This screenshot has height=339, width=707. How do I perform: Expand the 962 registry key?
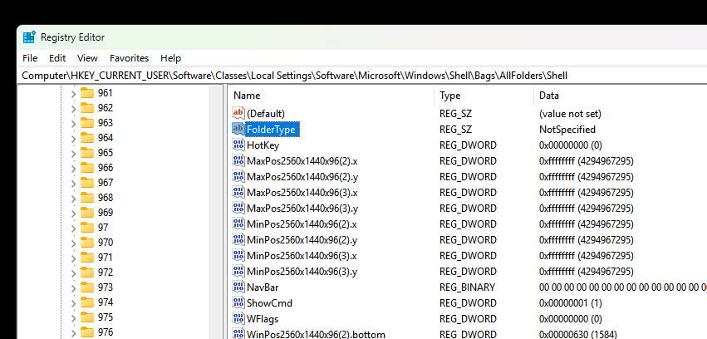click(x=73, y=108)
